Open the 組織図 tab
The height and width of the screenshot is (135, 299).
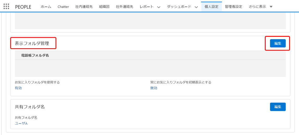pyautogui.click(x=104, y=7)
